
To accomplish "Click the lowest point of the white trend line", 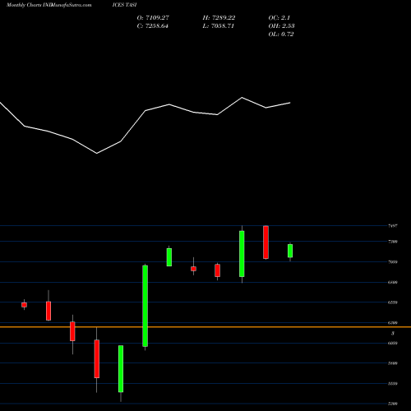I will (97, 153).
